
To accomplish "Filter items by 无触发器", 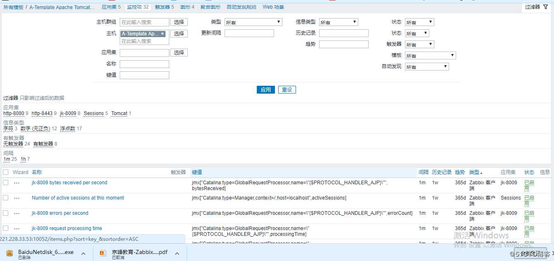I will (x=13, y=144).
